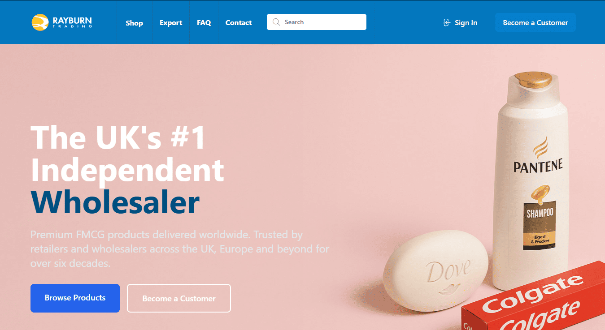
Task: Click the gold cap of the shampoo bottle
Action: 534,80
